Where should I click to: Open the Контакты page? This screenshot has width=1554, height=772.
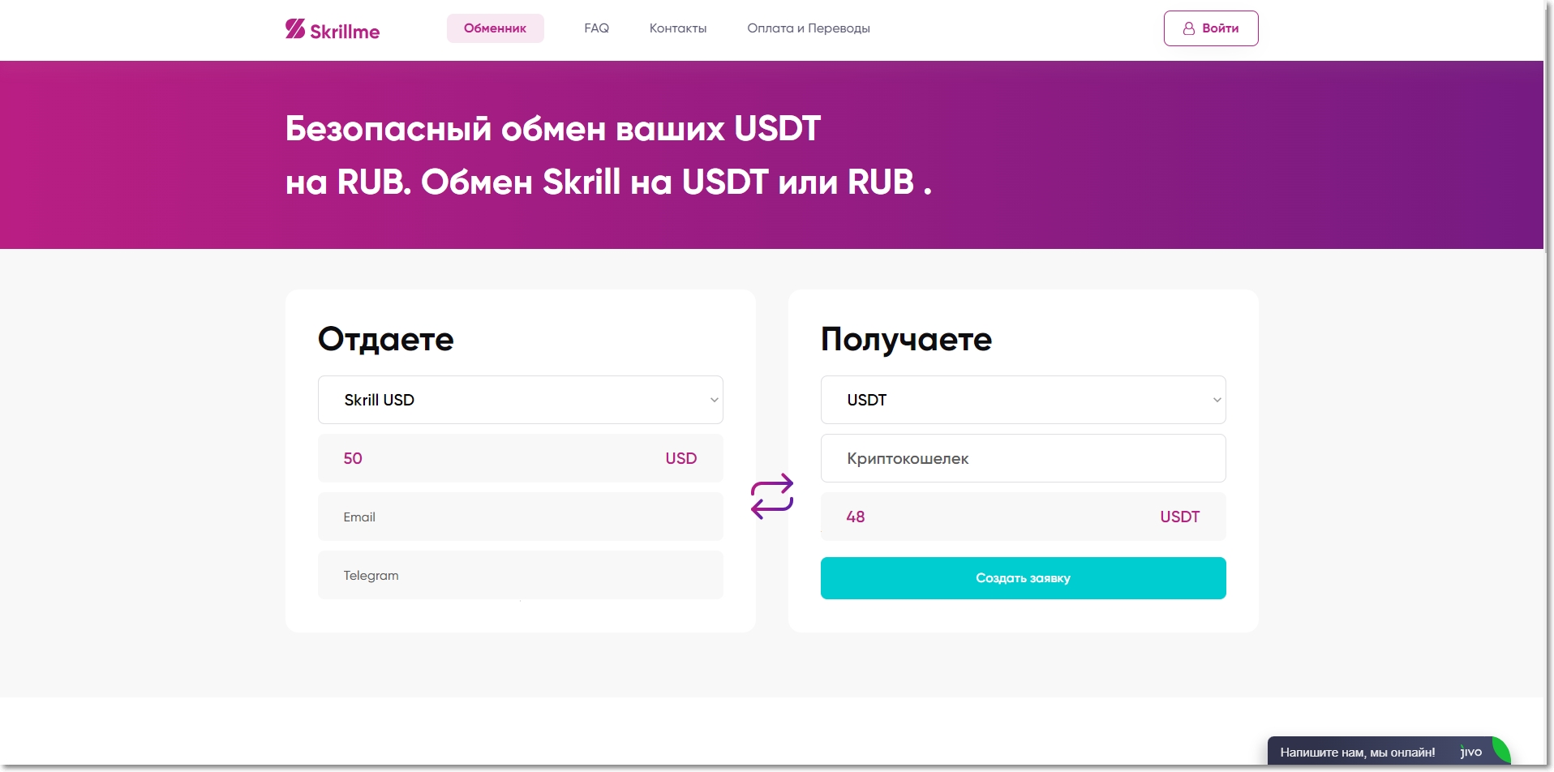(678, 28)
